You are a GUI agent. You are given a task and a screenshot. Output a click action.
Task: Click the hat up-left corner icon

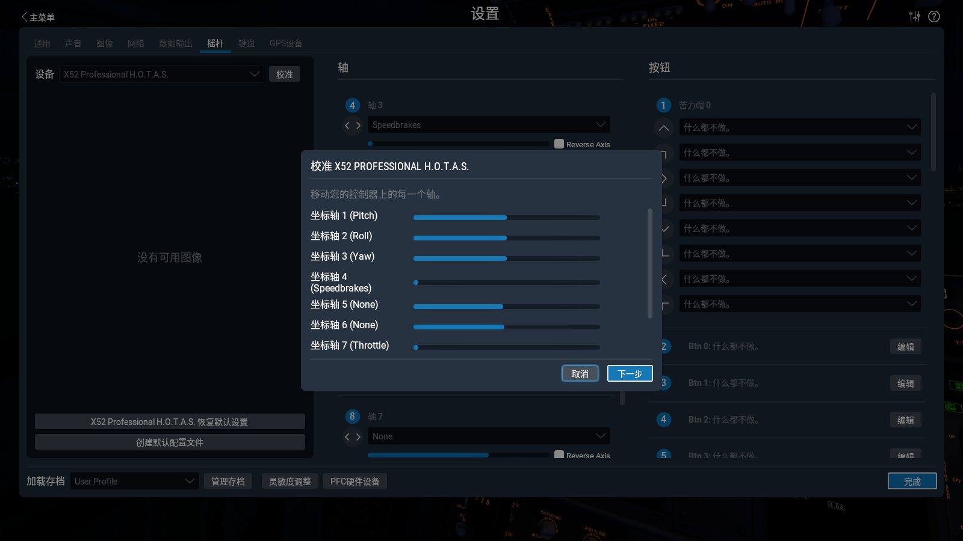click(x=665, y=305)
